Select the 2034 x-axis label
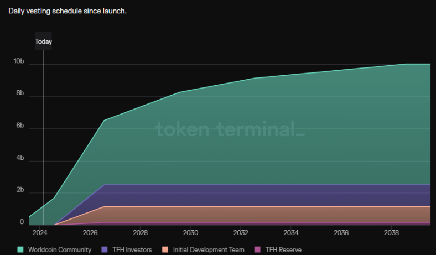This screenshot has width=436, height=255. pyautogui.click(x=291, y=233)
